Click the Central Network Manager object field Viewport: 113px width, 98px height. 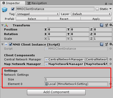pos(76,59)
